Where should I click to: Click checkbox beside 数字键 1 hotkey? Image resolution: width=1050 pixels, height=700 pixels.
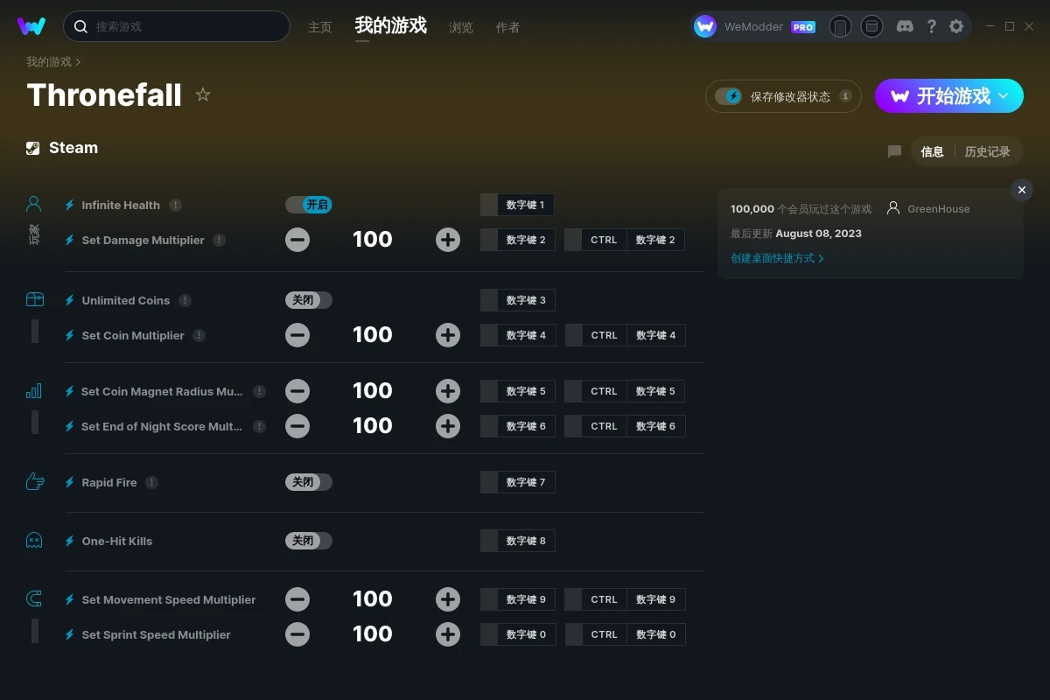click(489, 205)
